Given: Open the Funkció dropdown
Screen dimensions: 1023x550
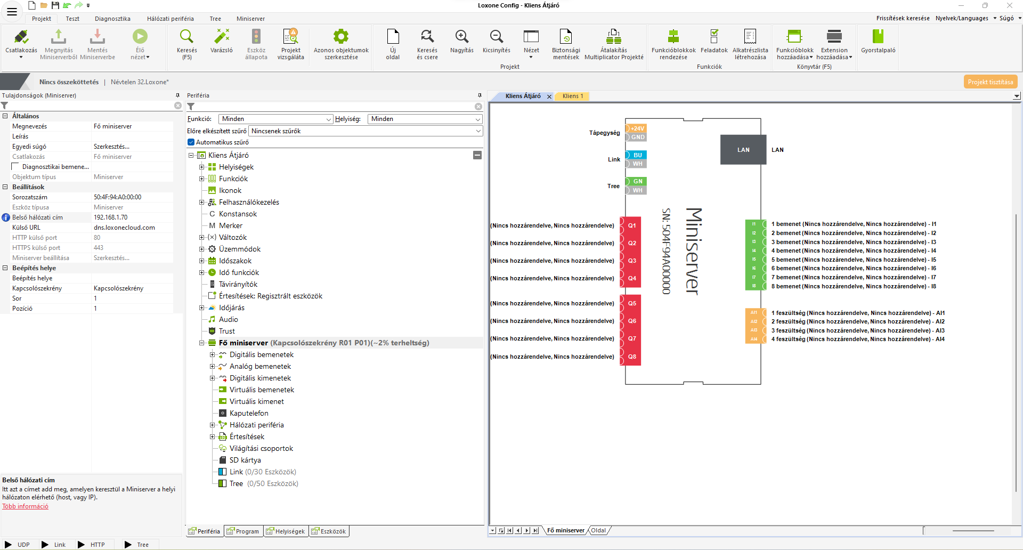Looking at the screenshot, I should click(x=276, y=119).
